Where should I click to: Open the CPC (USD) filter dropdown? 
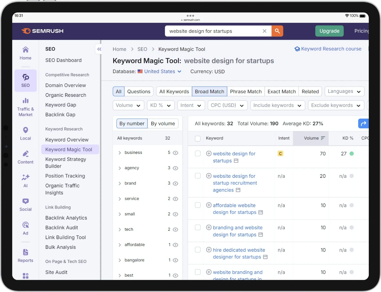[227, 105]
